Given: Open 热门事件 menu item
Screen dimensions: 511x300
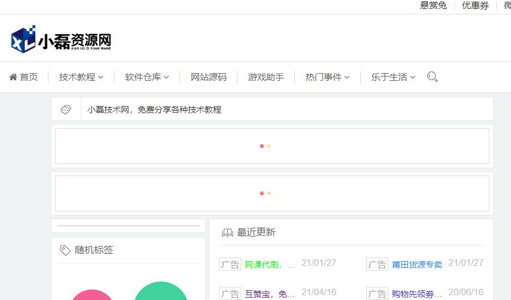Looking at the screenshot, I should tap(324, 77).
